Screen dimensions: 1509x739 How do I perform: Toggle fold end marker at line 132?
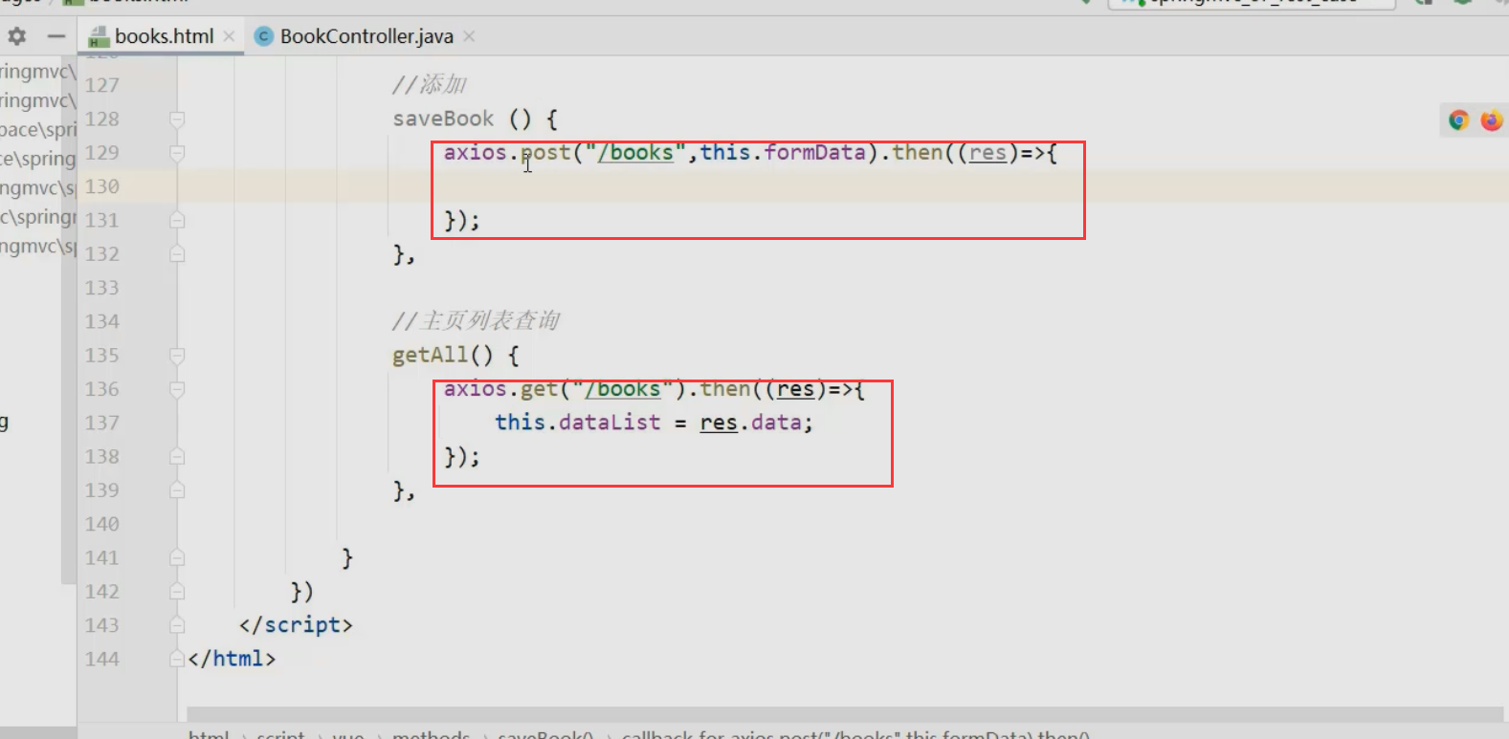pyautogui.click(x=177, y=254)
